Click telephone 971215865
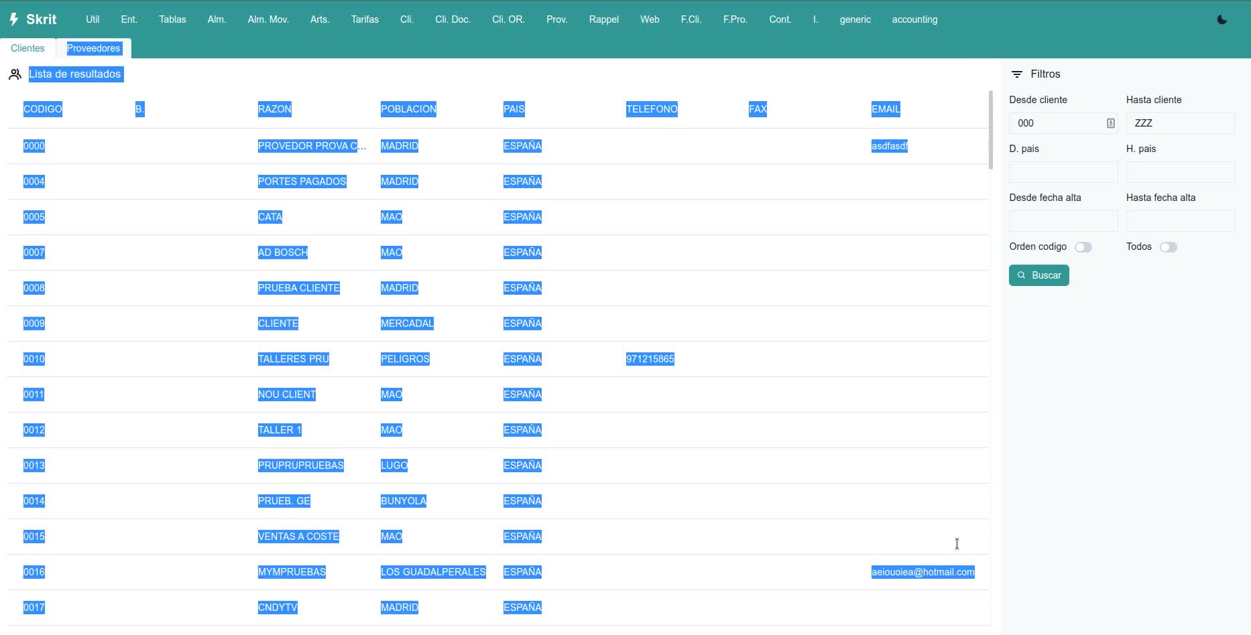 click(x=650, y=359)
